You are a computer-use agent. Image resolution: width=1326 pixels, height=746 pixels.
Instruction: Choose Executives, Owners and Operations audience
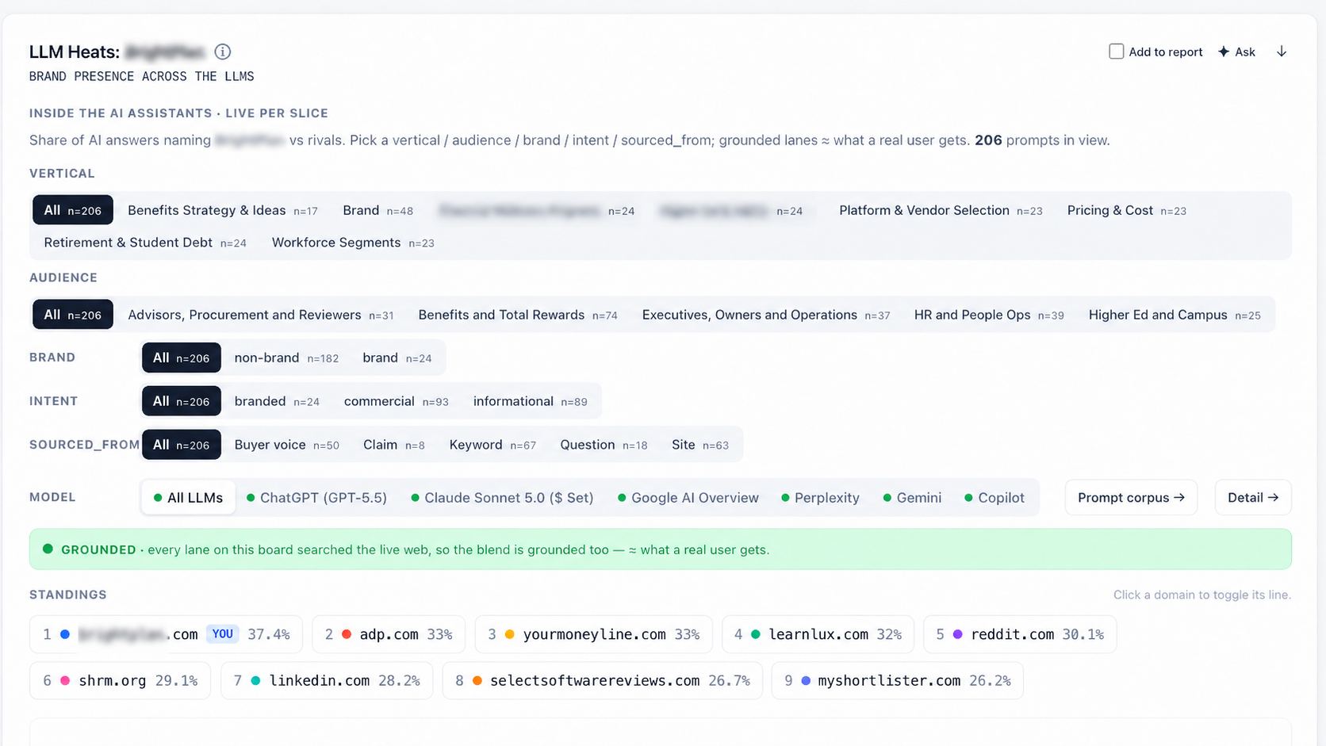click(x=766, y=315)
